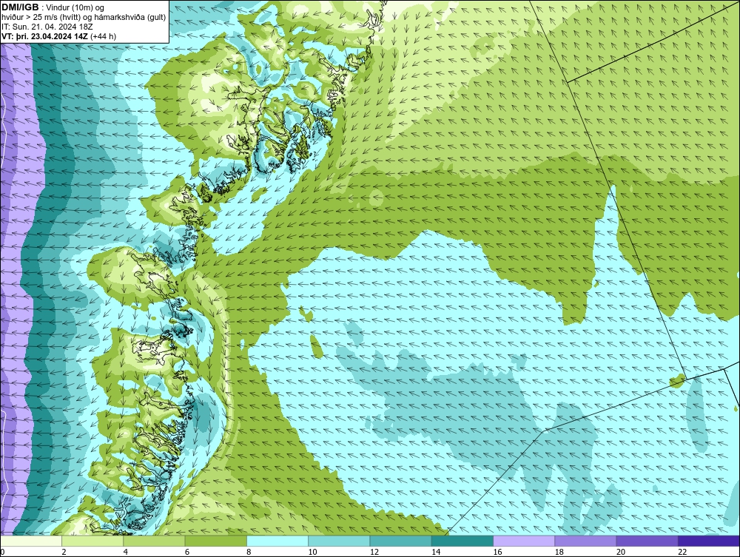The image size is (740, 557).
Task: Click the 20–22 m/s violet legend swatch
Action: 647,541
